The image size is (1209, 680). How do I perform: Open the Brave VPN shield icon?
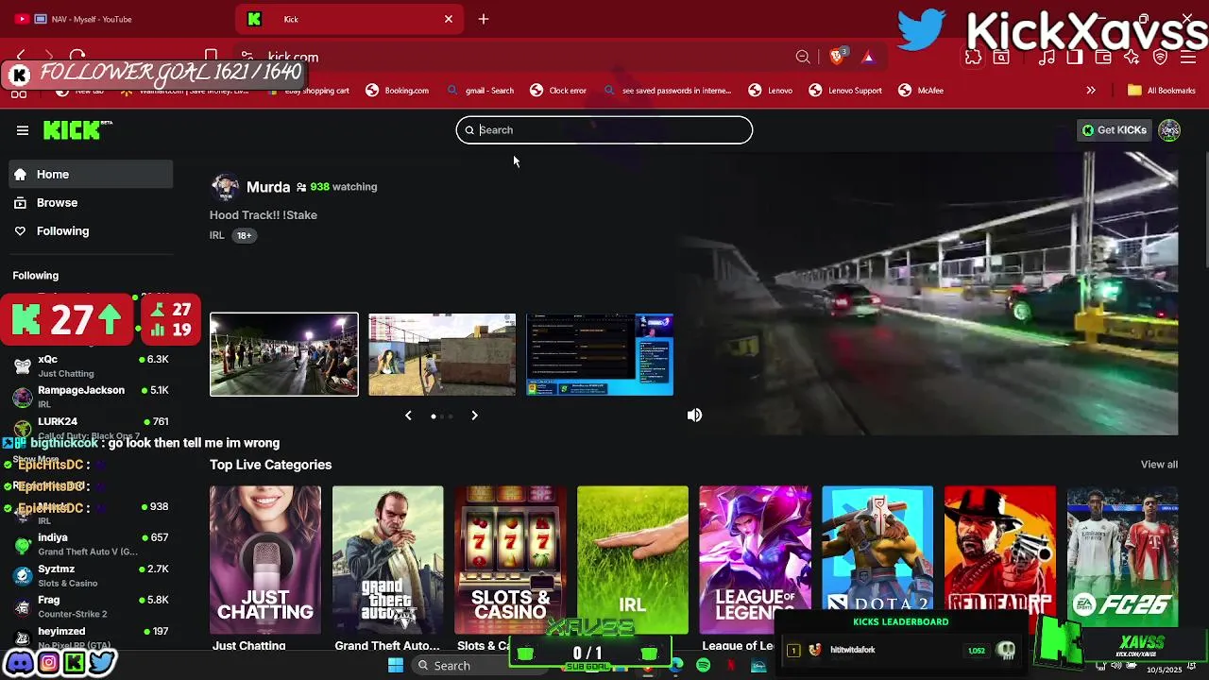[1160, 57]
